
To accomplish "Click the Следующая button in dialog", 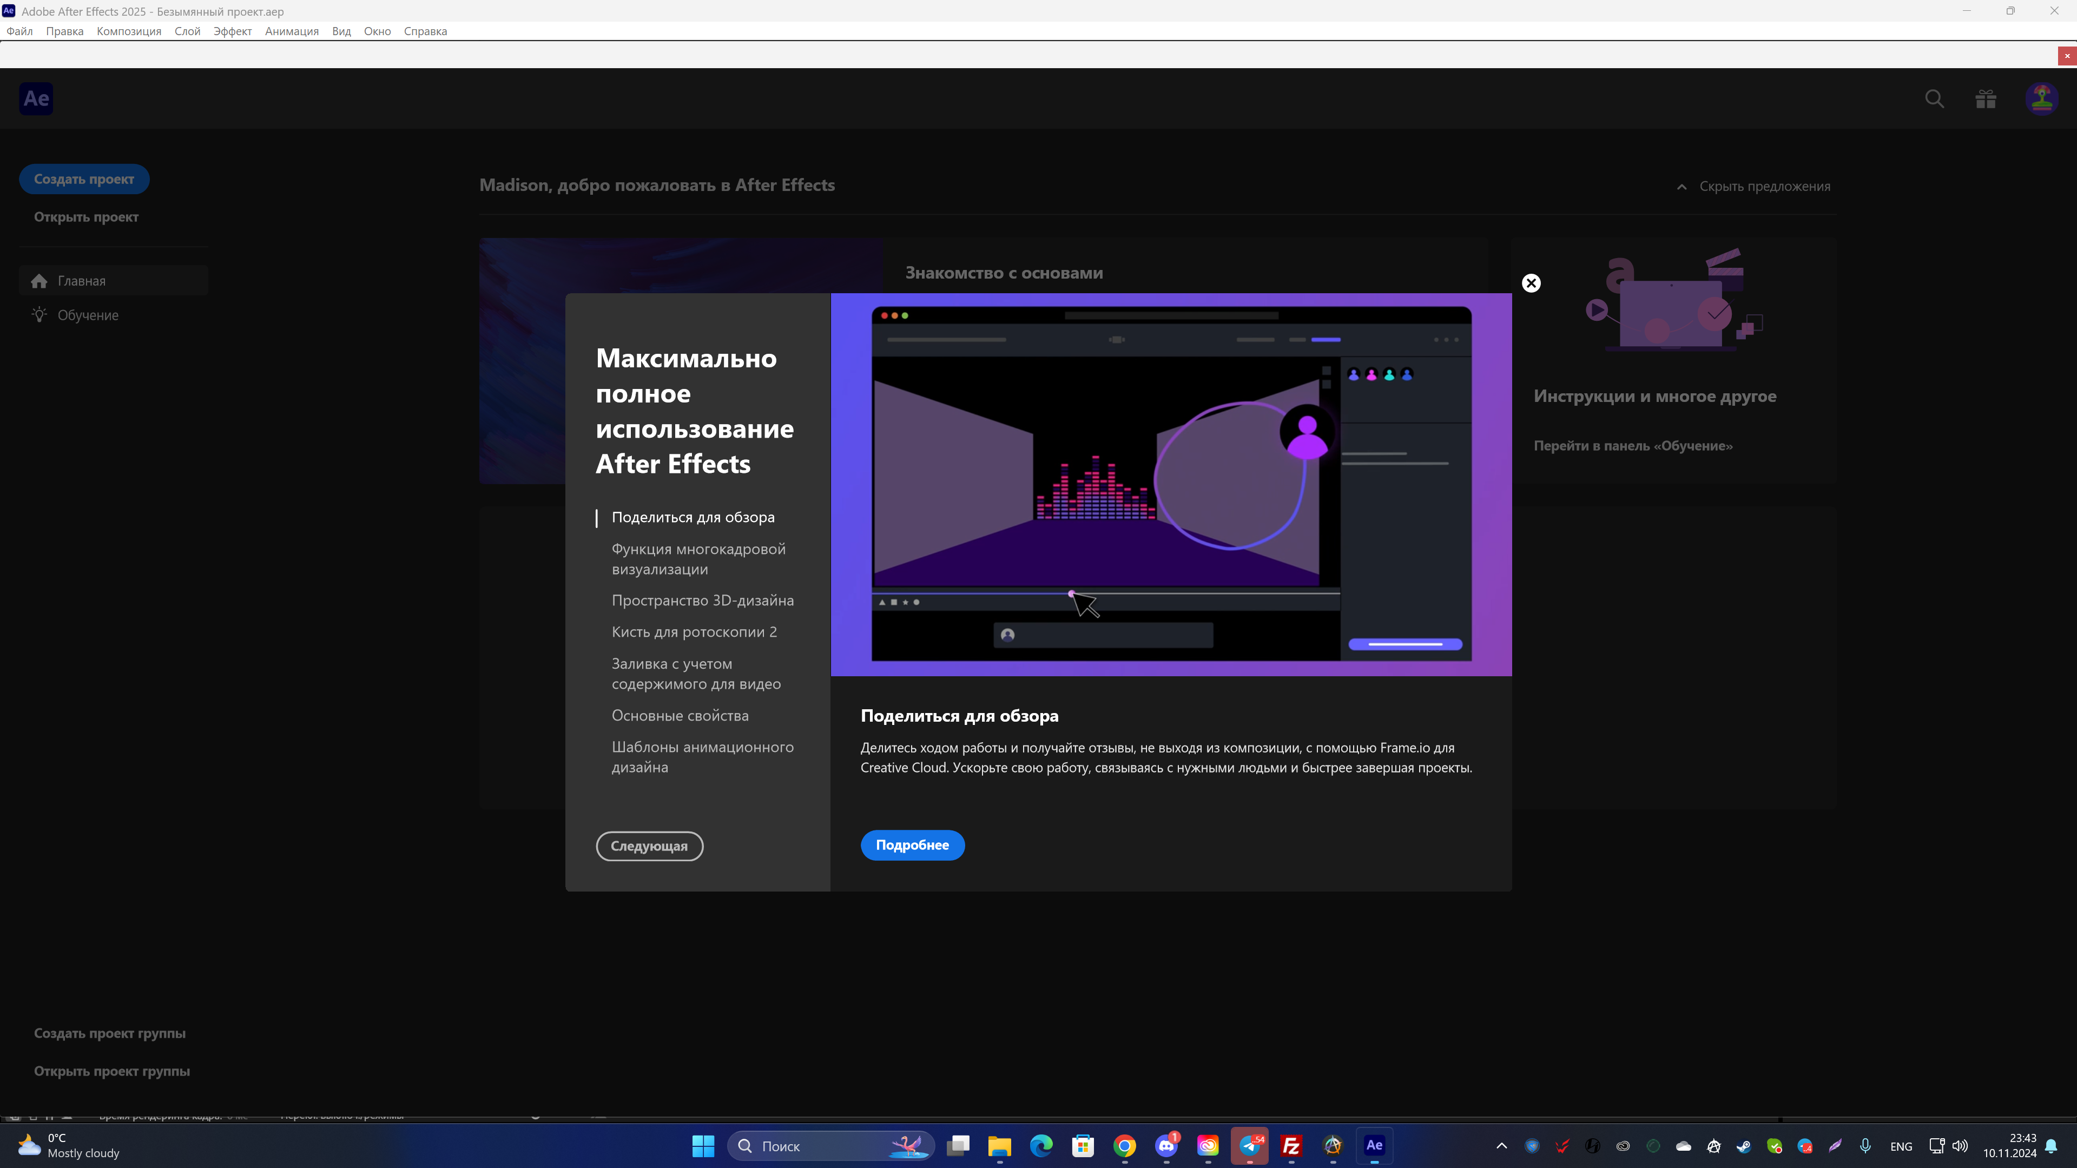I will (649, 846).
